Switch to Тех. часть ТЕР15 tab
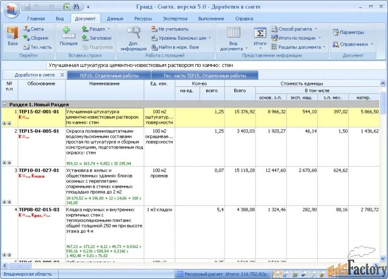Screen dimensions: 388x279 205,76
